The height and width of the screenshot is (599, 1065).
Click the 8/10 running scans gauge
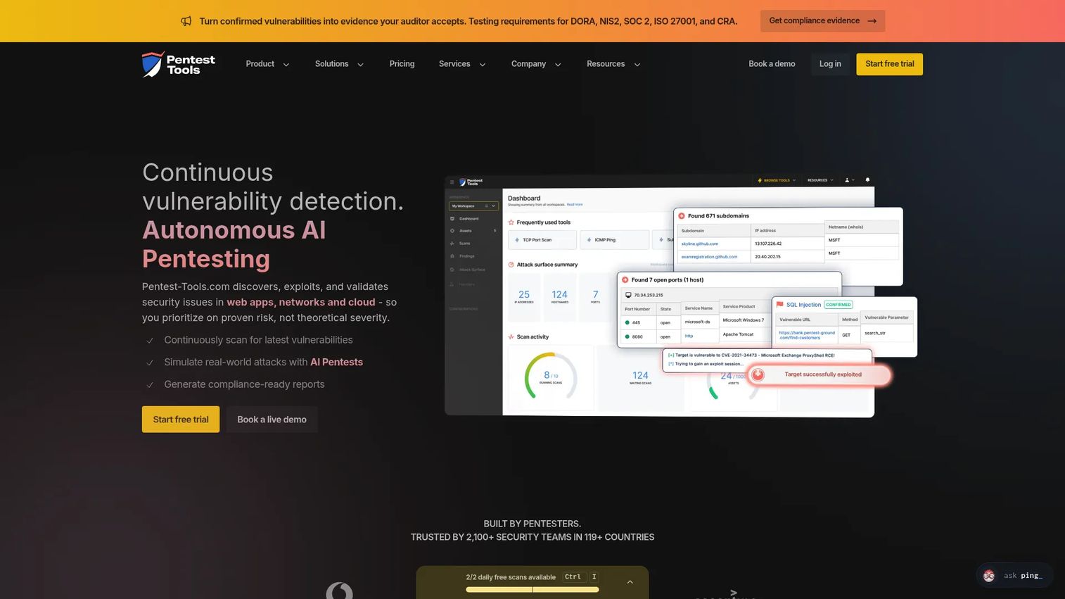pyautogui.click(x=551, y=377)
